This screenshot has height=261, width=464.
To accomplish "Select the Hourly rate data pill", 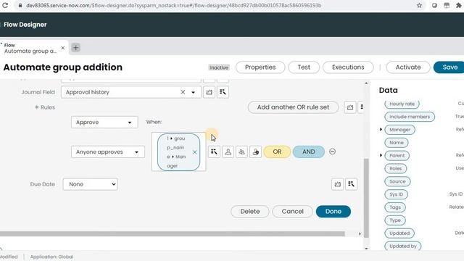I will [x=402, y=104].
